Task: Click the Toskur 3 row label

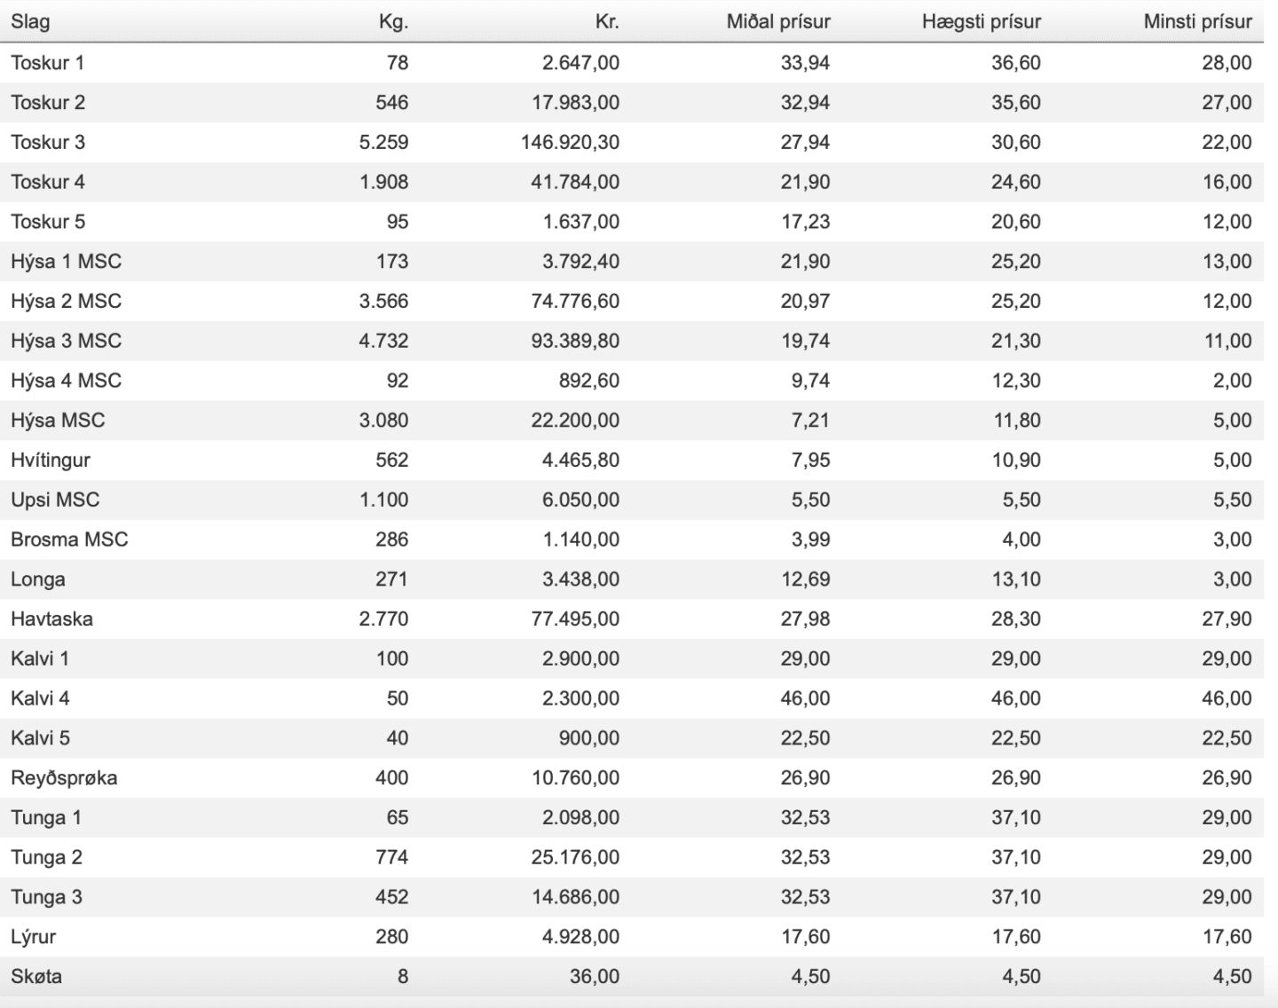Action: [48, 142]
